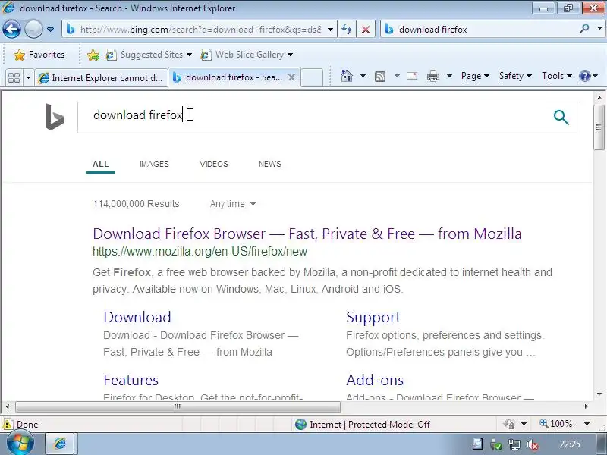Close the download firefox tab
Image resolution: width=607 pixels, height=455 pixels.
[x=292, y=77]
